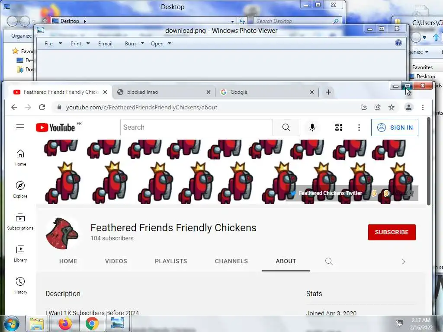
Task: Open Chrome profile avatar
Action: (408, 107)
